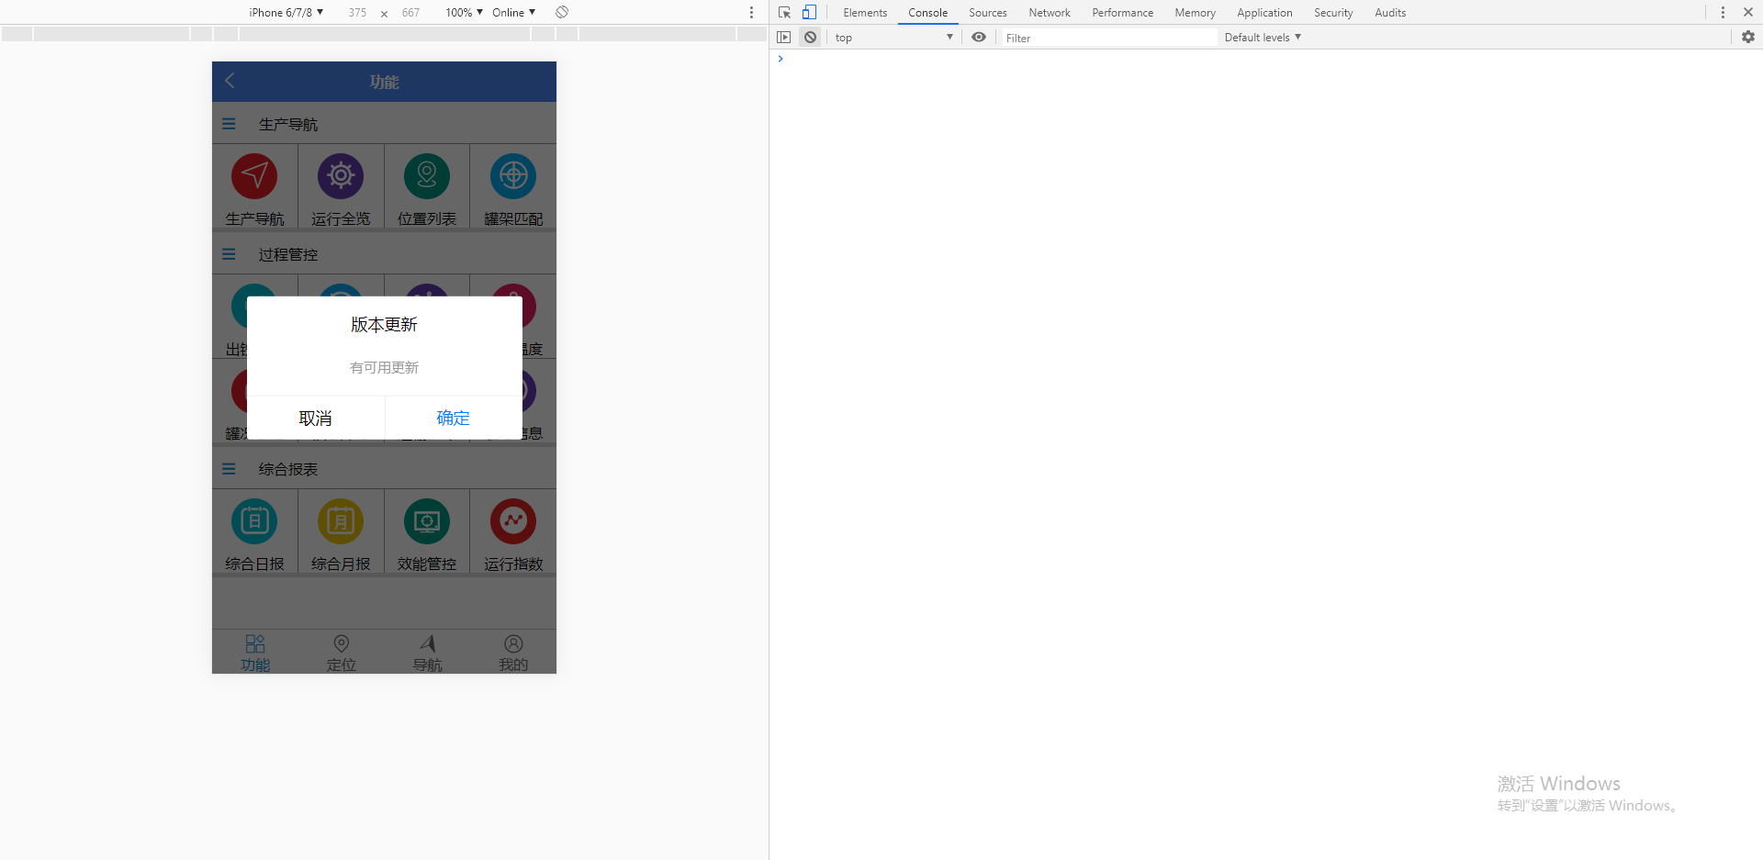Open the 生产导航 red navigation icon
The width and height of the screenshot is (1763, 860).
point(254,176)
